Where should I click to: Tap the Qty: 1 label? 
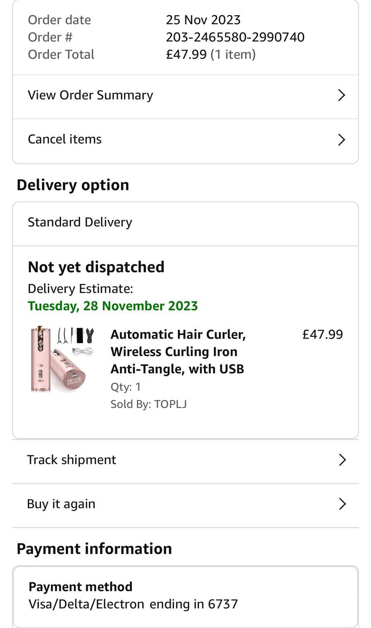tap(125, 387)
